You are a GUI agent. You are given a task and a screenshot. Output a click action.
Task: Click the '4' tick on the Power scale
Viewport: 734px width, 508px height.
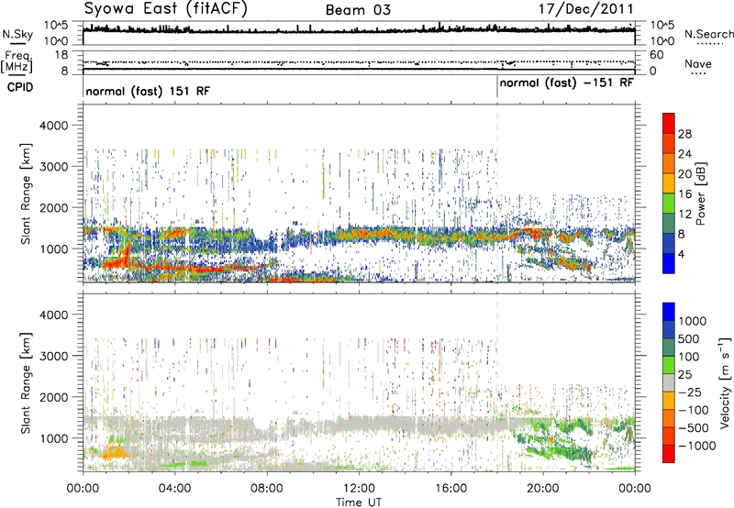tap(681, 254)
